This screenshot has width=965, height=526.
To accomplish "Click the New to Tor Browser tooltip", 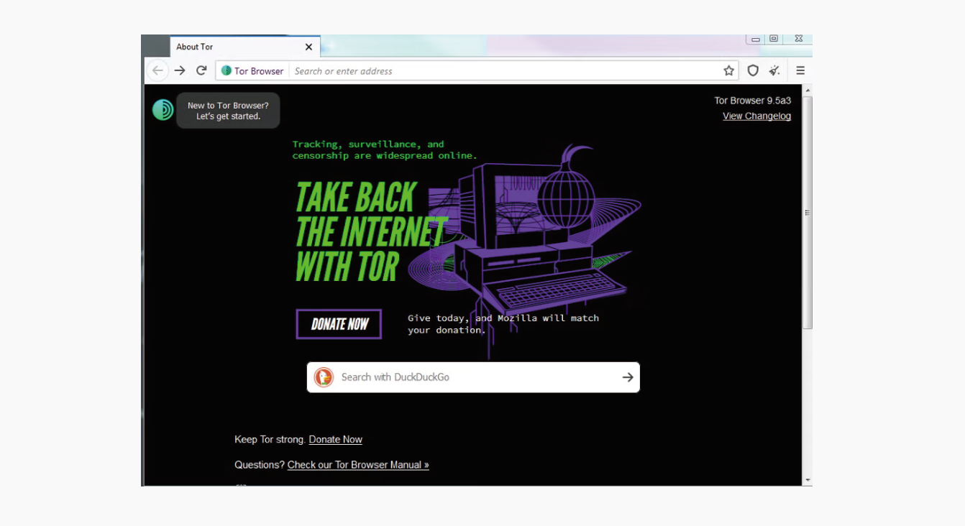I will [x=228, y=111].
